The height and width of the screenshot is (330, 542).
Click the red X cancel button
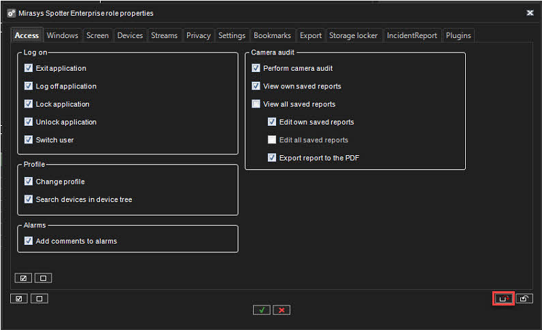[x=282, y=310]
